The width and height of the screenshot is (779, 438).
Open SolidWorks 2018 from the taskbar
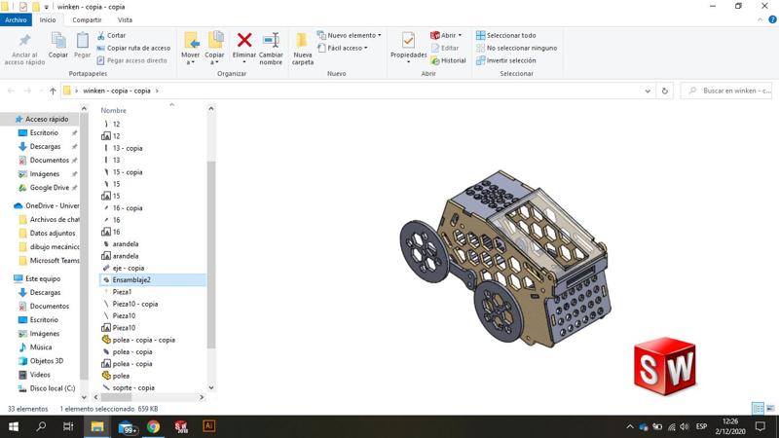pos(181,426)
